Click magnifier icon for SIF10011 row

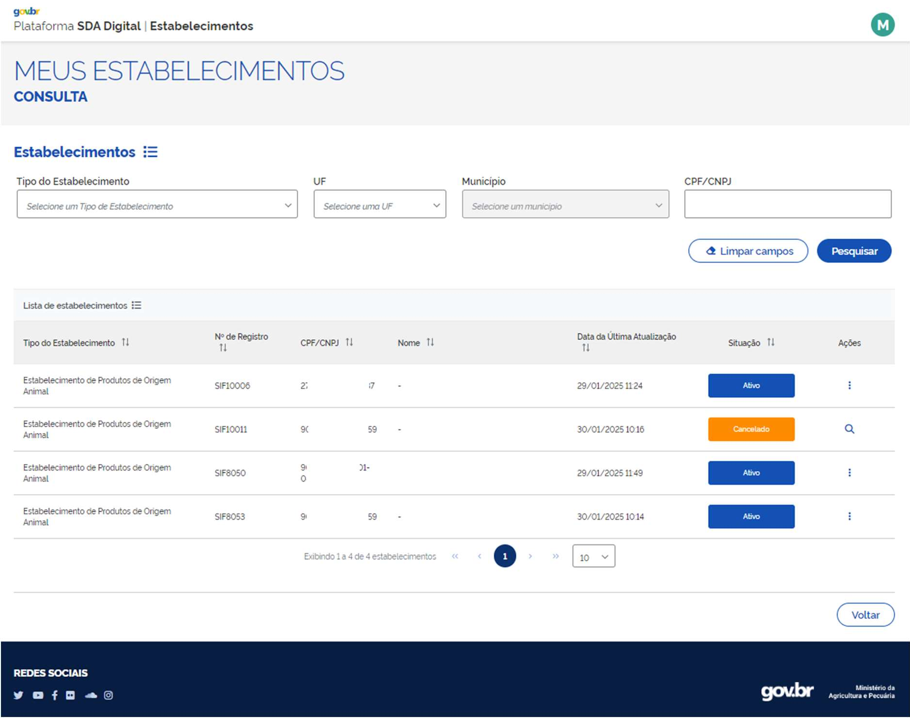pyautogui.click(x=849, y=429)
